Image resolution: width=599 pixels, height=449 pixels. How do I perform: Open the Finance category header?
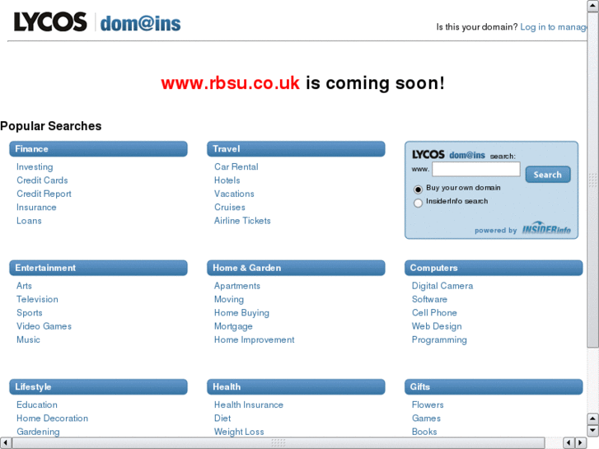click(98, 149)
